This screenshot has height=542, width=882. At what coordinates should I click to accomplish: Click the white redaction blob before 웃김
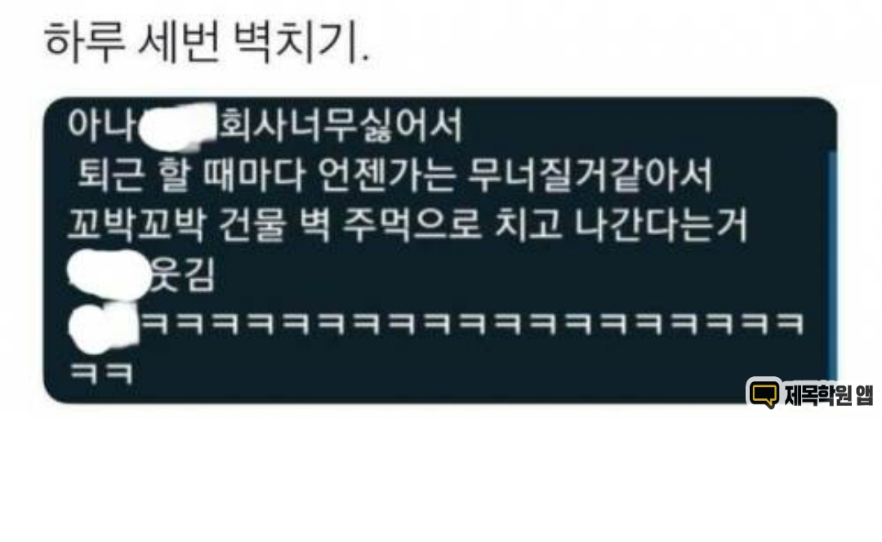pyautogui.click(x=109, y=274)
